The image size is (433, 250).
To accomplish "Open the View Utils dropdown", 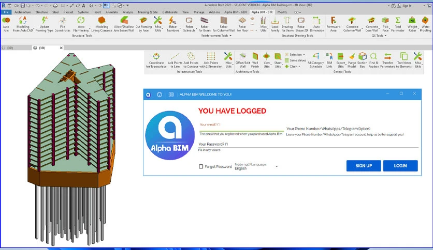I will tap(267, 60).
